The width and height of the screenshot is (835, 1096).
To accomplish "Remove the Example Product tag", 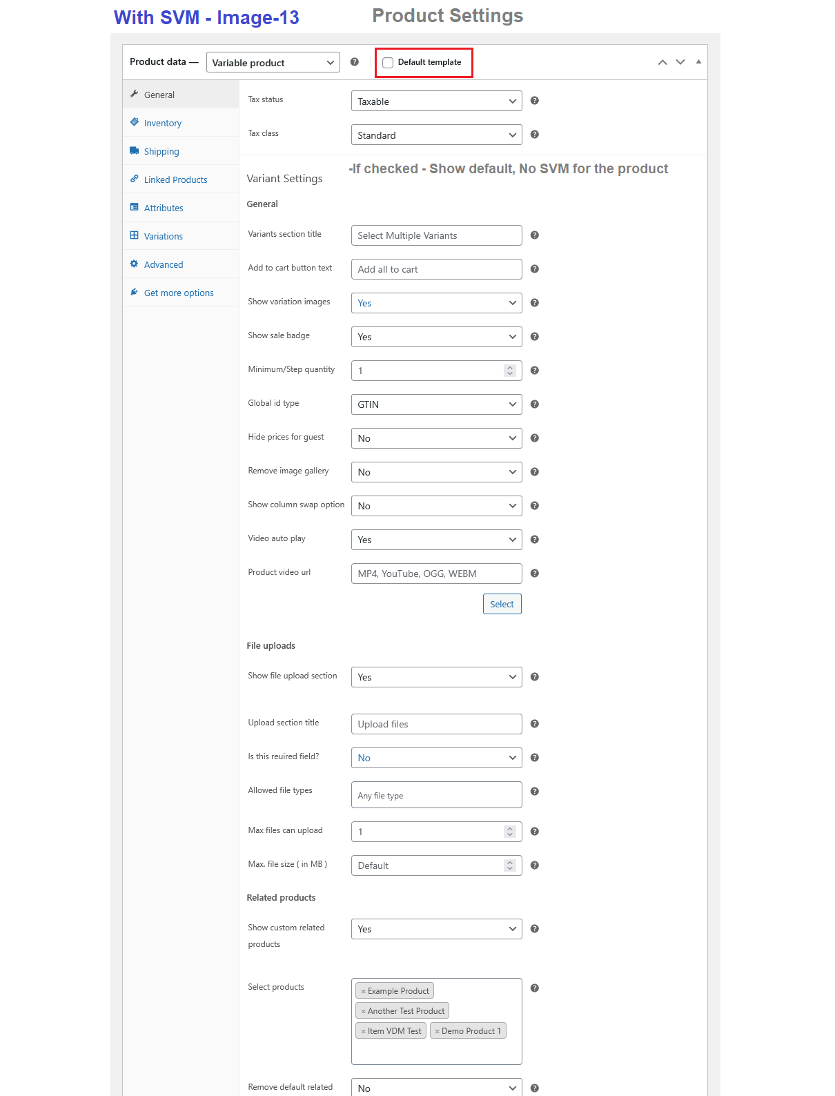I will [x=363, y=991].
